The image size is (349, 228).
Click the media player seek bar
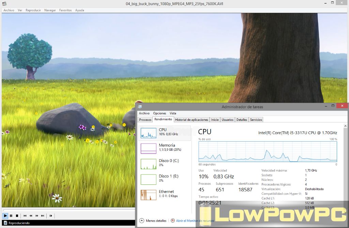[69, 210]
